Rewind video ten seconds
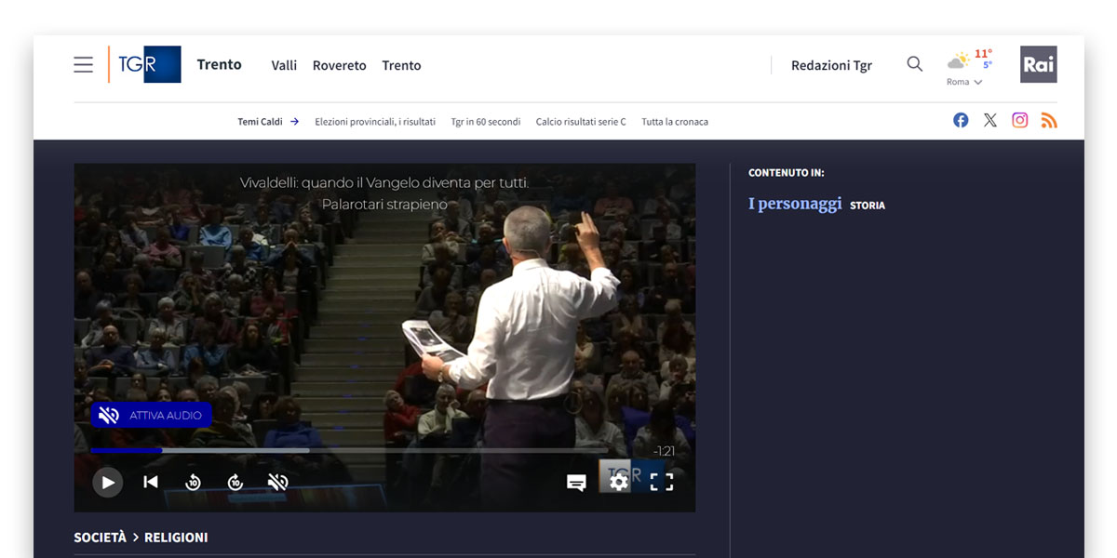The image size is (1117, 558). coord(193,482)
